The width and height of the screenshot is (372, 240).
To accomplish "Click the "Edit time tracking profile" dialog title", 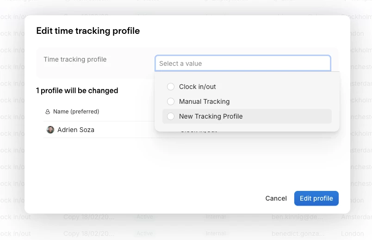I will [x=88, y=31].
